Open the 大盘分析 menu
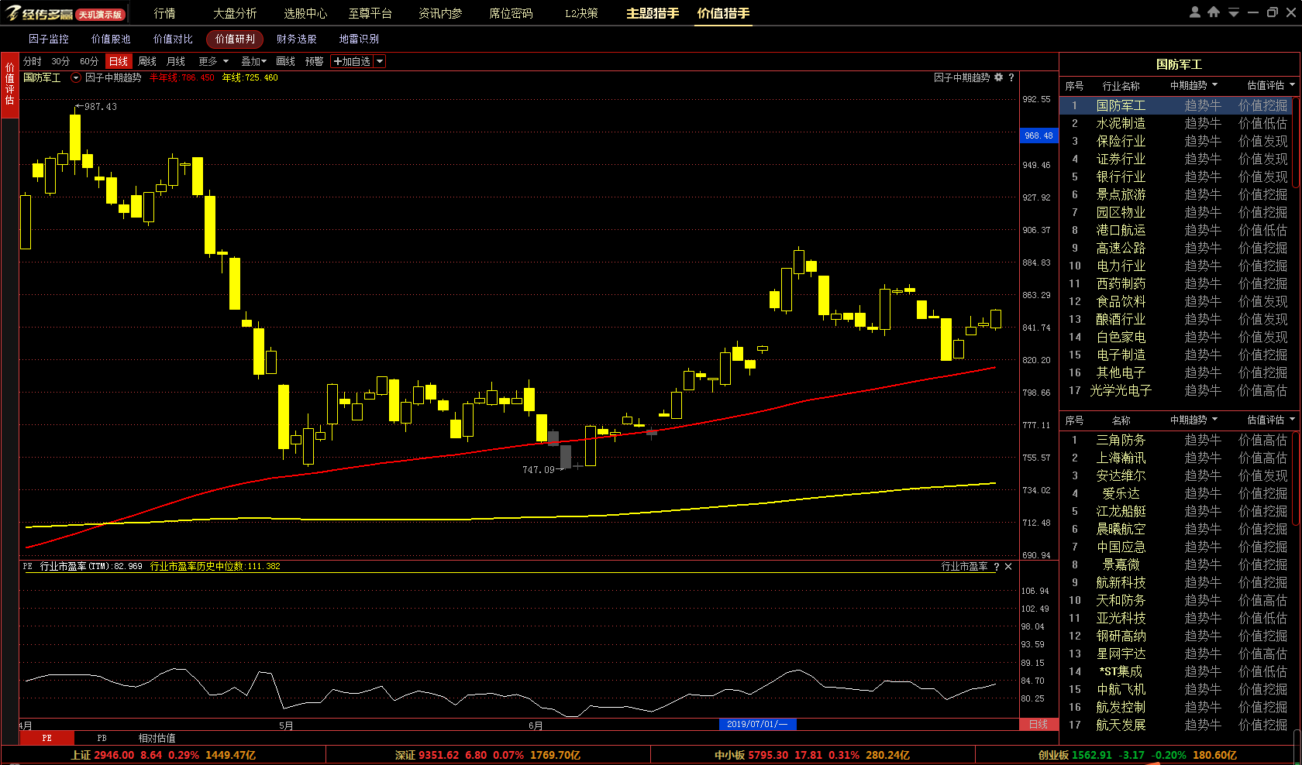 click(x=235, y=13)
